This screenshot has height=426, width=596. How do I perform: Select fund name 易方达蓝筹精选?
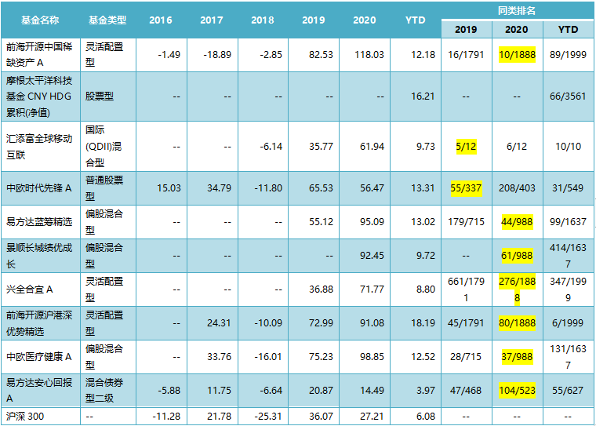(39, 222)
